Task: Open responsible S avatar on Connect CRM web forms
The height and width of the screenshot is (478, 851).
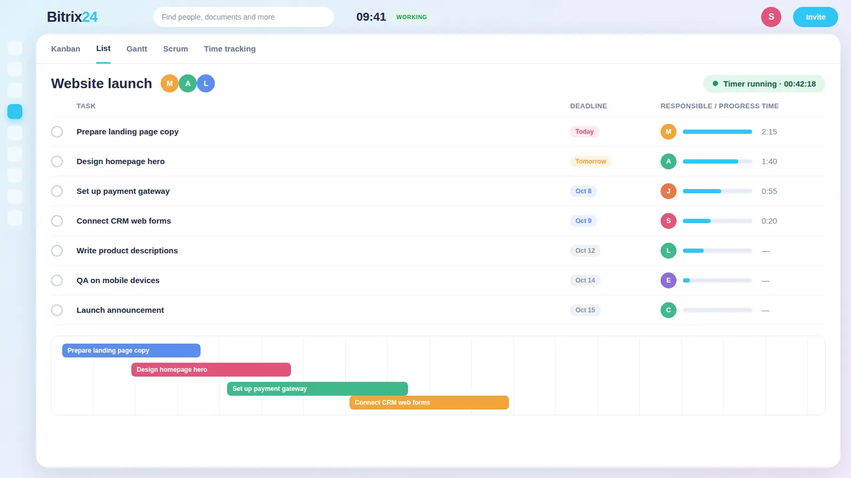Action: click(x=669, y=221)
